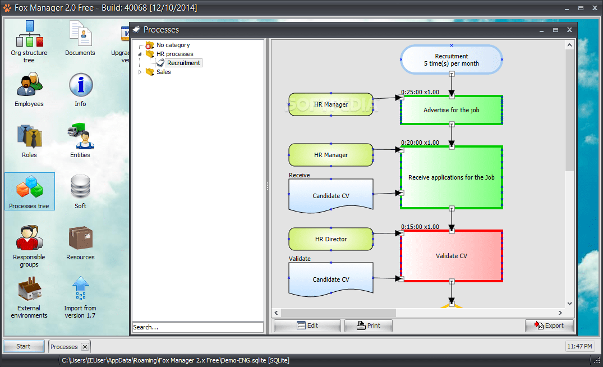Select the Entities icon
The image size is (603, 367).
80,137
